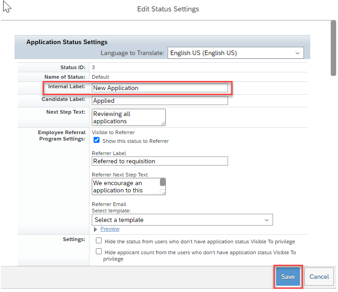
Task: Open the Select a template dropdown
Action: click(x=182, y=220)
